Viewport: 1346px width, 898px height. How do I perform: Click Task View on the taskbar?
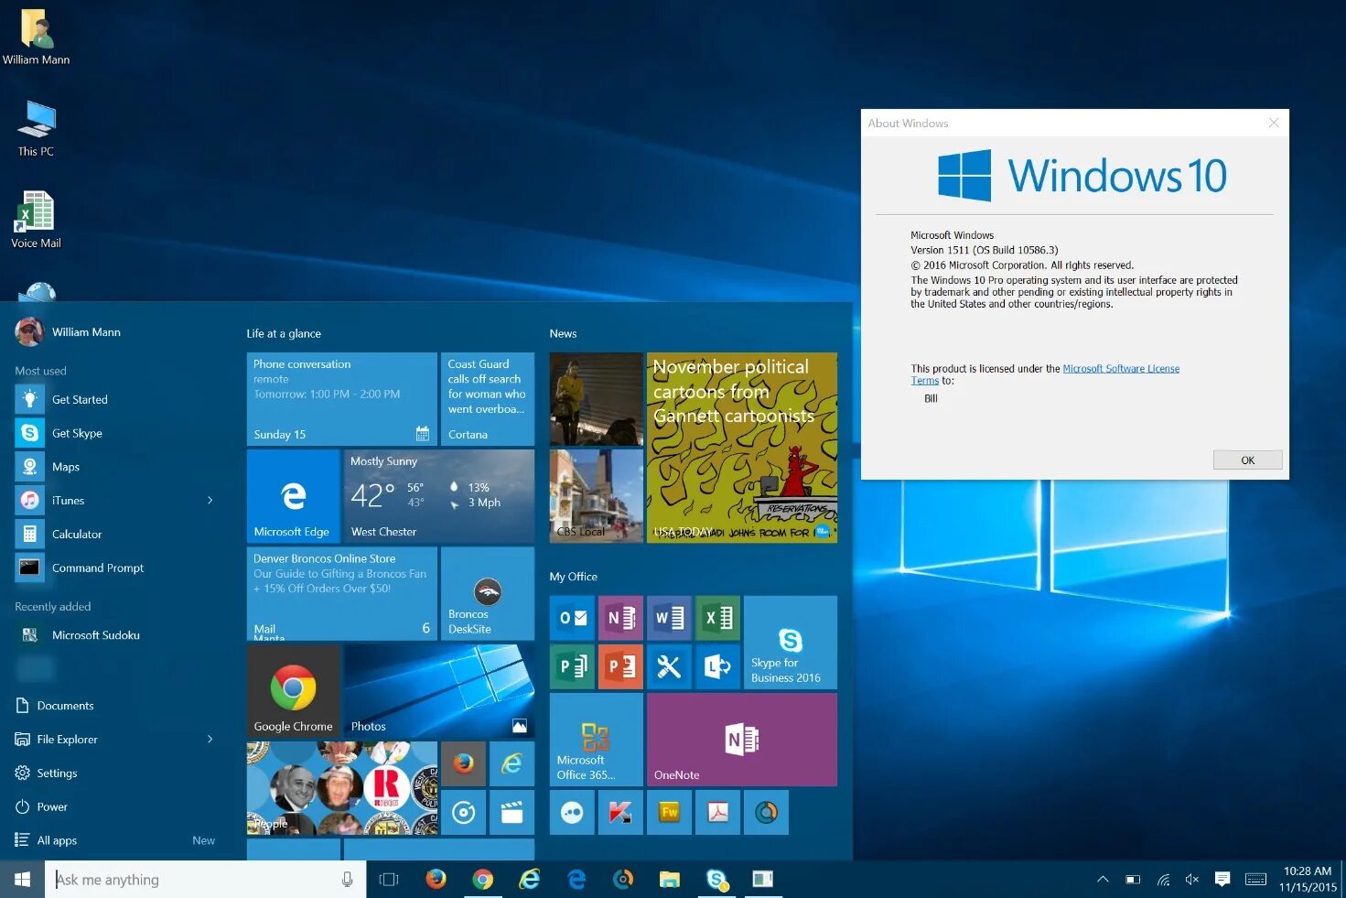pos(388,879)
